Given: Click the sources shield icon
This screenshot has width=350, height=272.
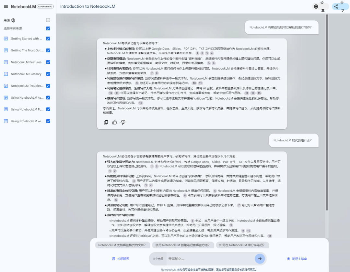Looking at the screenshot, I should pyautogui.click(x=13, y=20).
